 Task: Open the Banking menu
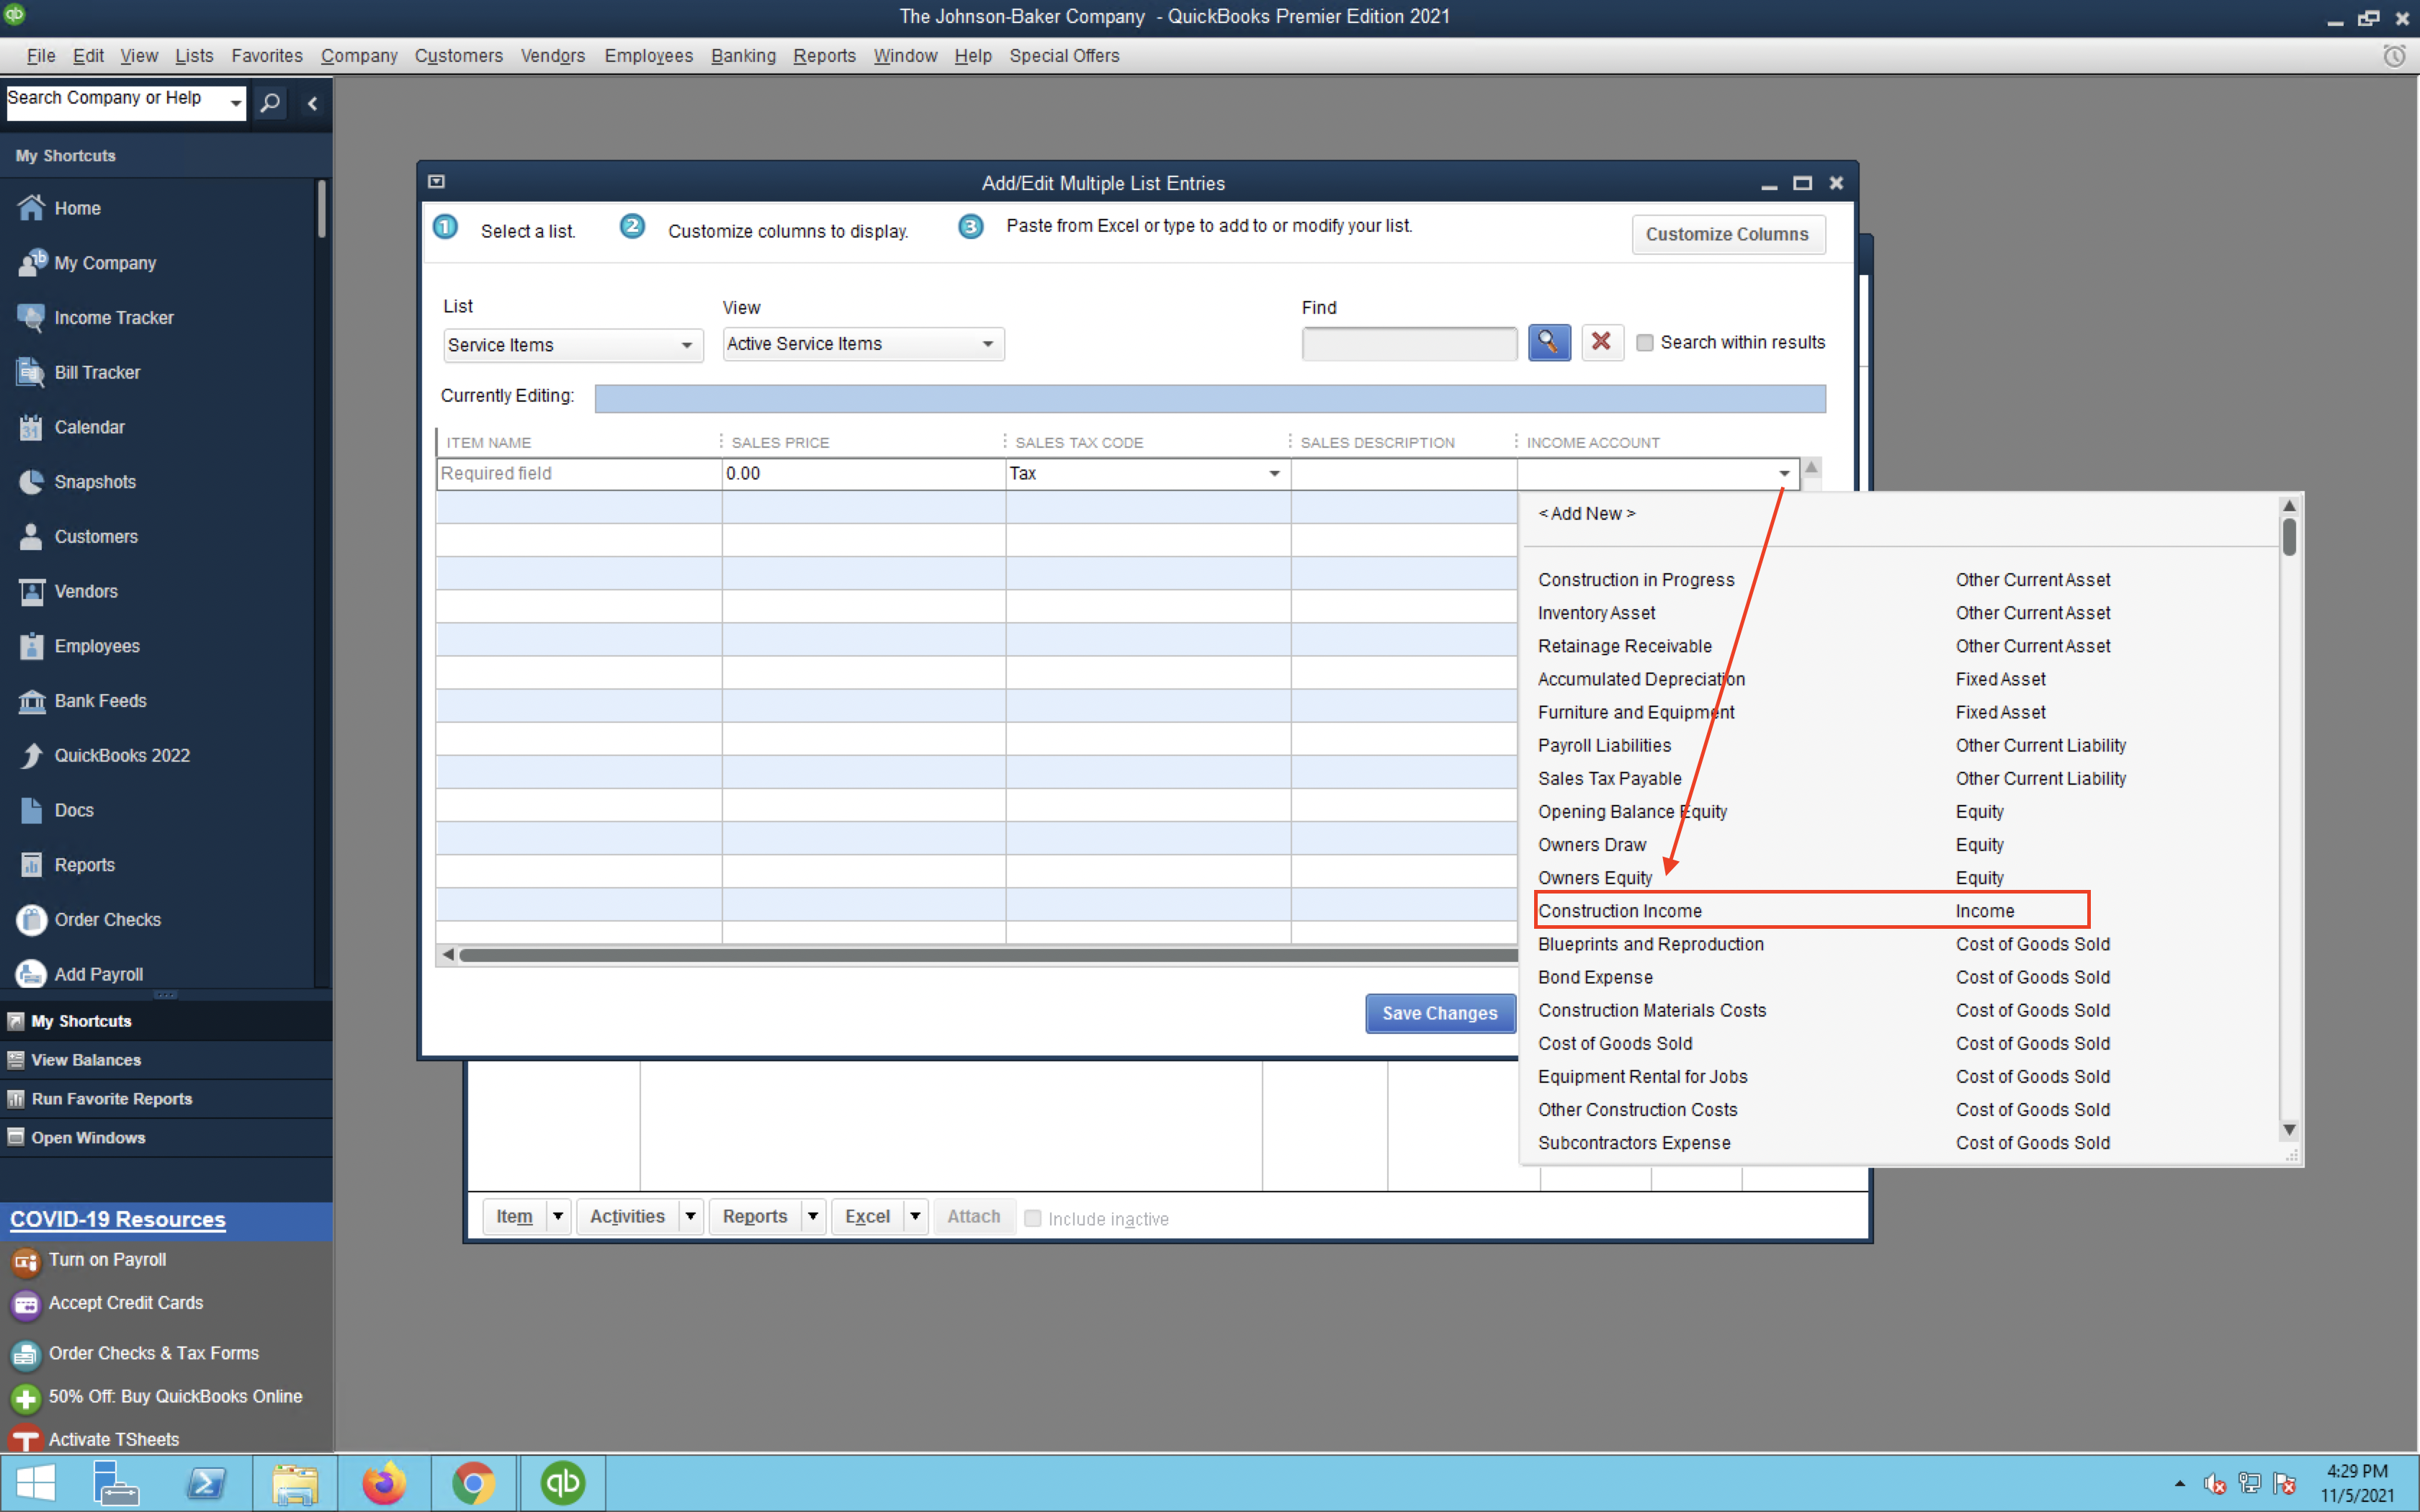(743, 56)
